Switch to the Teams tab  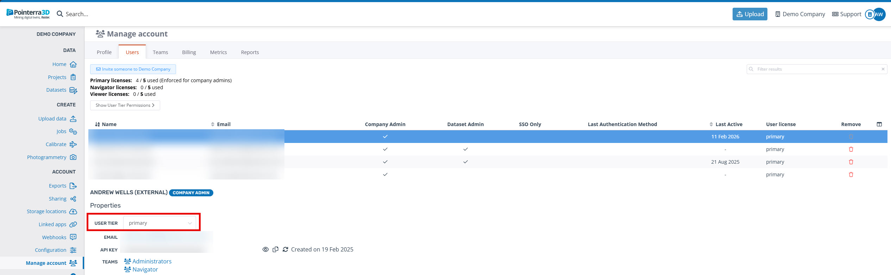pyautogui.click(x=160, y=52)
